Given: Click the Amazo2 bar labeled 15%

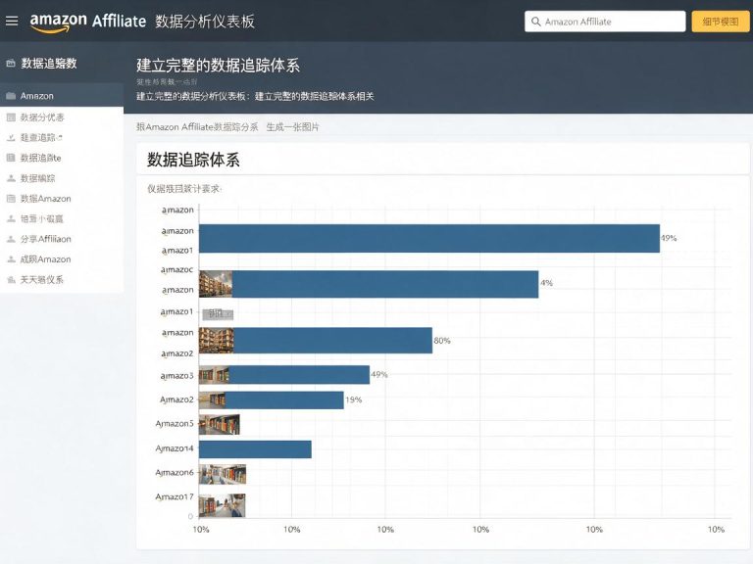Looking at the screenshot, I should coord(272,400).
